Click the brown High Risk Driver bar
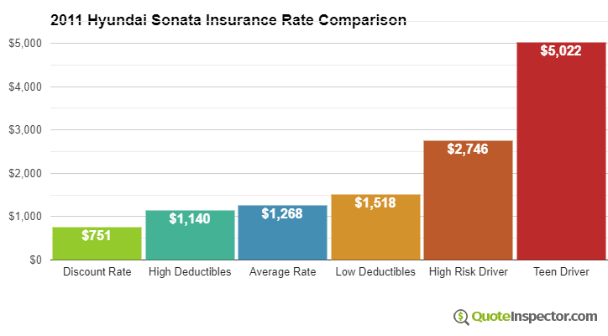The height and width of the screenshot is (336, 608). [468, 200]
